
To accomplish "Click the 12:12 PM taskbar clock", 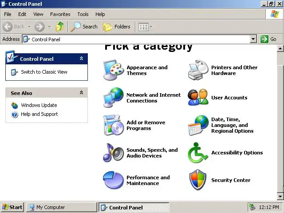I will tap(269, 207).
